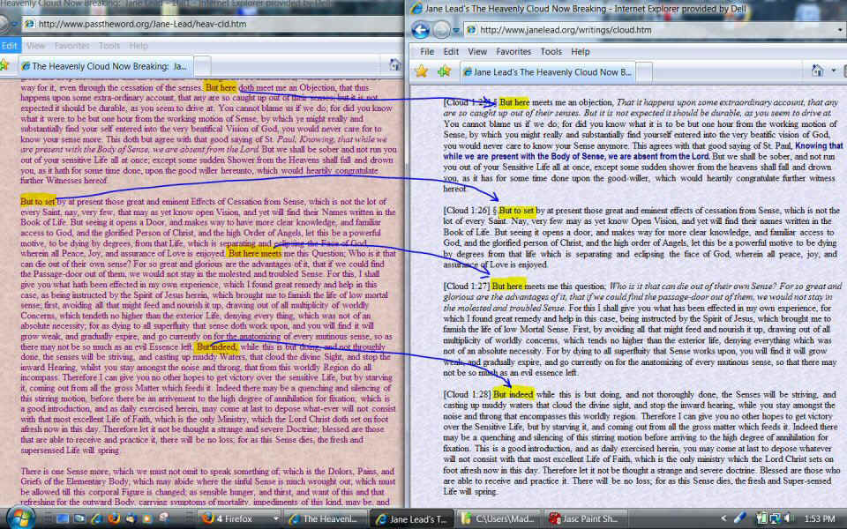Open Help menu in janelead.org window

coord(580,52)
